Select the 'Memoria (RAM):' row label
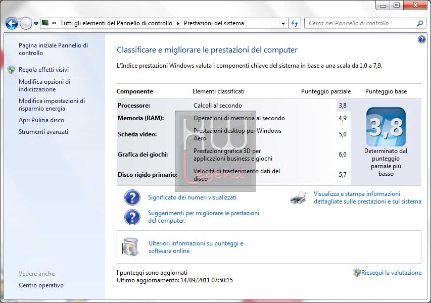431x303 pixels. coord(141,118)
